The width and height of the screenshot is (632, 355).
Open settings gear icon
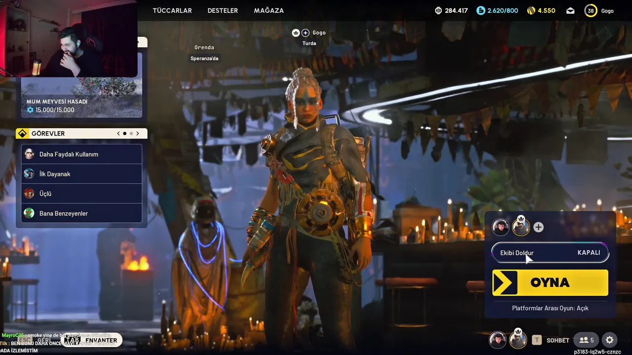[x=610, y=340]
